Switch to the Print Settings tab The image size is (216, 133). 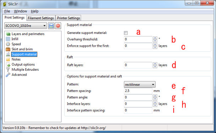[15, 18]
